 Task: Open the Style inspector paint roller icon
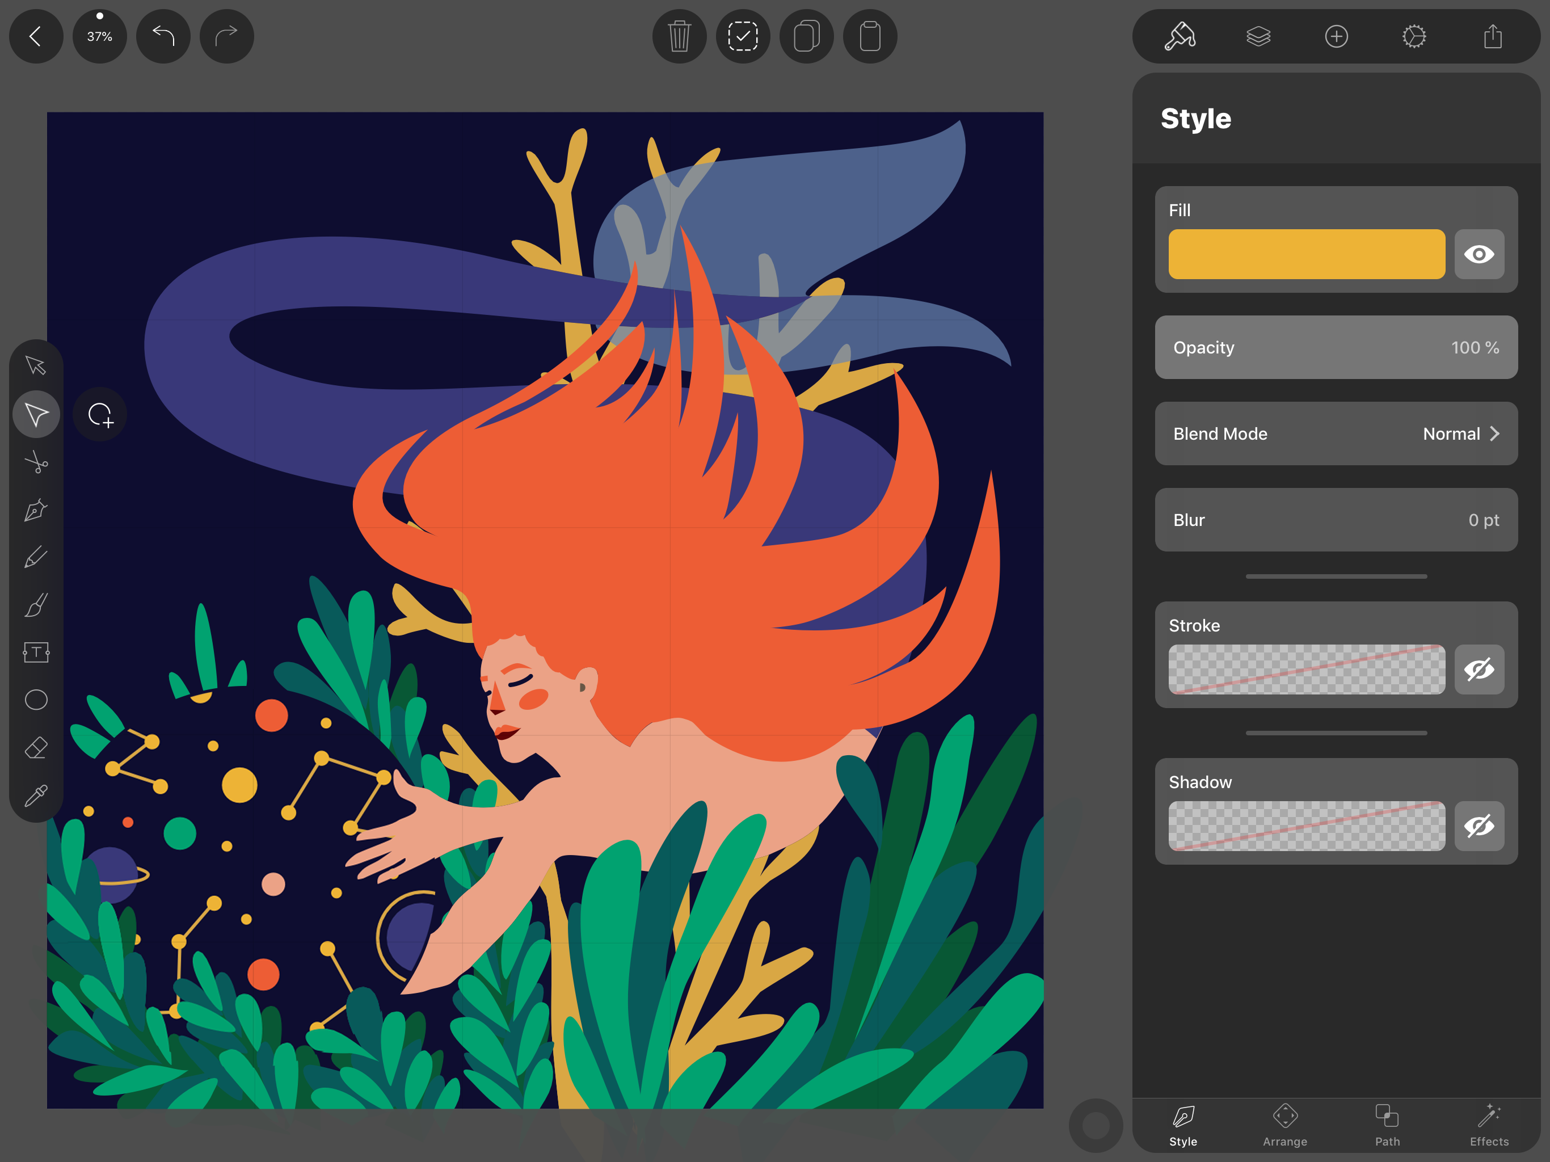coord(1180,36)
